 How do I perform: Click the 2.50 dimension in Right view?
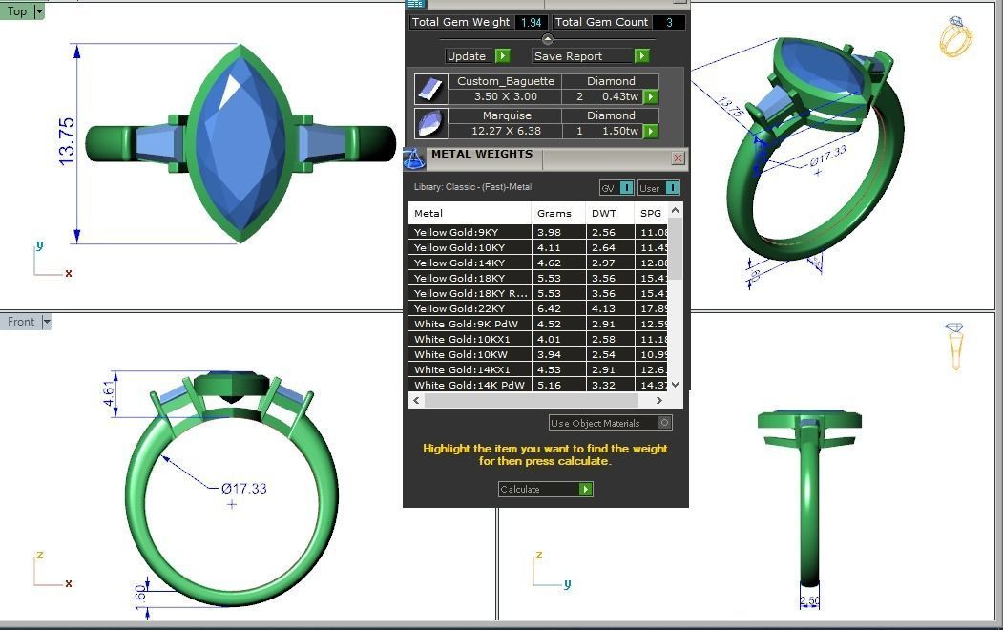(x=810, y=600)
